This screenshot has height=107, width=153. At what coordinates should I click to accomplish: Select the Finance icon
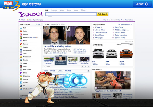coord(21,38)
